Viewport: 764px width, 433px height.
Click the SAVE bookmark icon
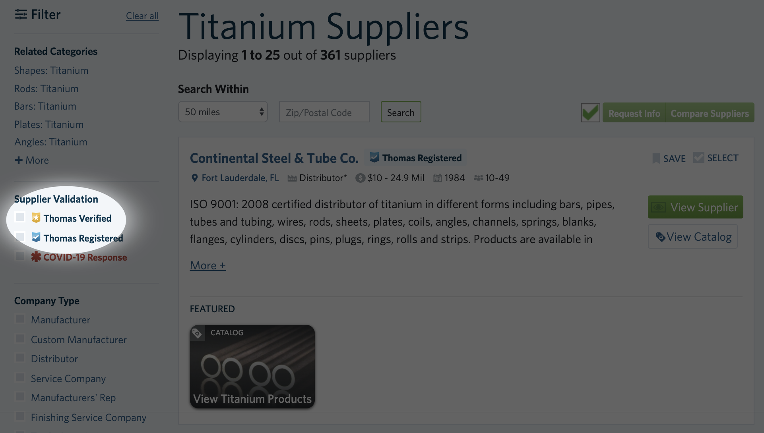point(656,159)
